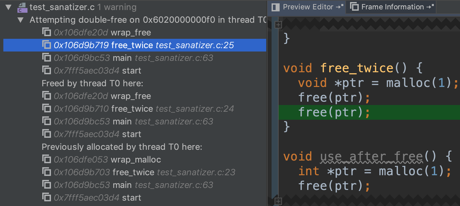Expand the folded region at editor bottom
460x206 pixels.
278,201
